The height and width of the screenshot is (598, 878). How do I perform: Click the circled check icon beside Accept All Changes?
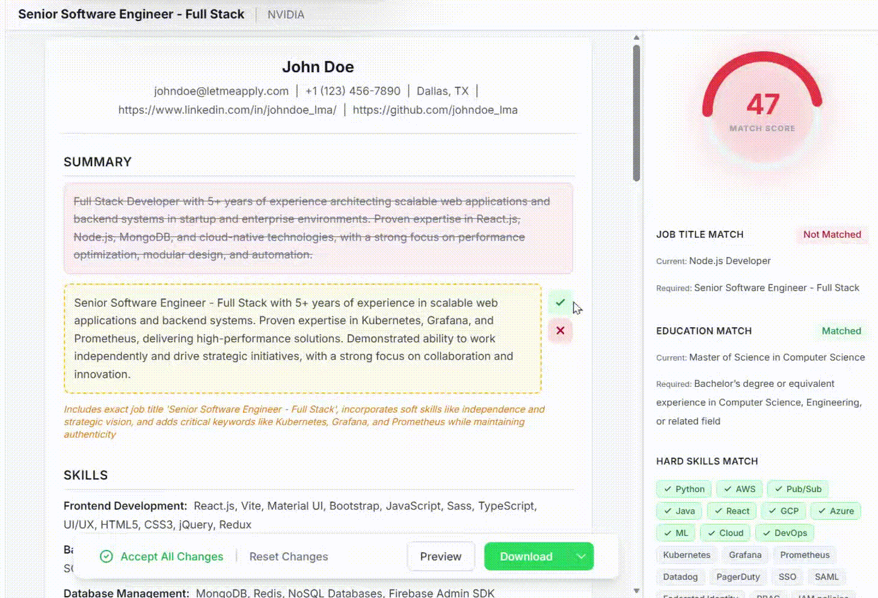tap(106, 556)
